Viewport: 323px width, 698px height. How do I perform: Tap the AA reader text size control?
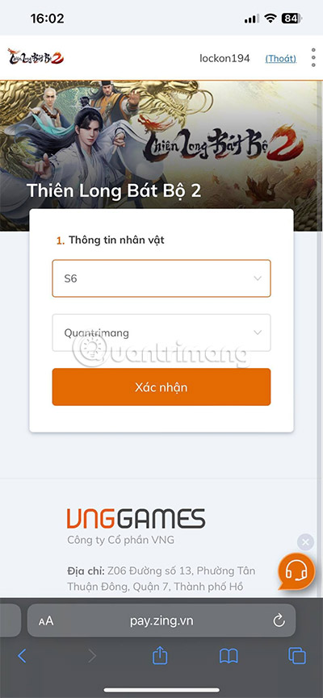(46, 621)
